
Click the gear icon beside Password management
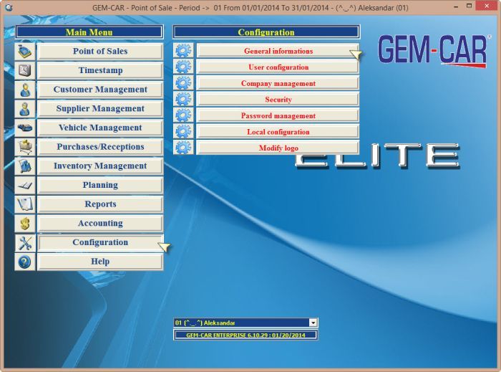tap(183, 115)
